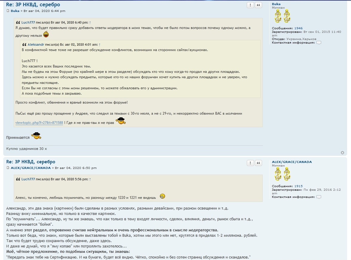
Task: Jump to top using arrow icon
Action: click(x=342, y=153)
